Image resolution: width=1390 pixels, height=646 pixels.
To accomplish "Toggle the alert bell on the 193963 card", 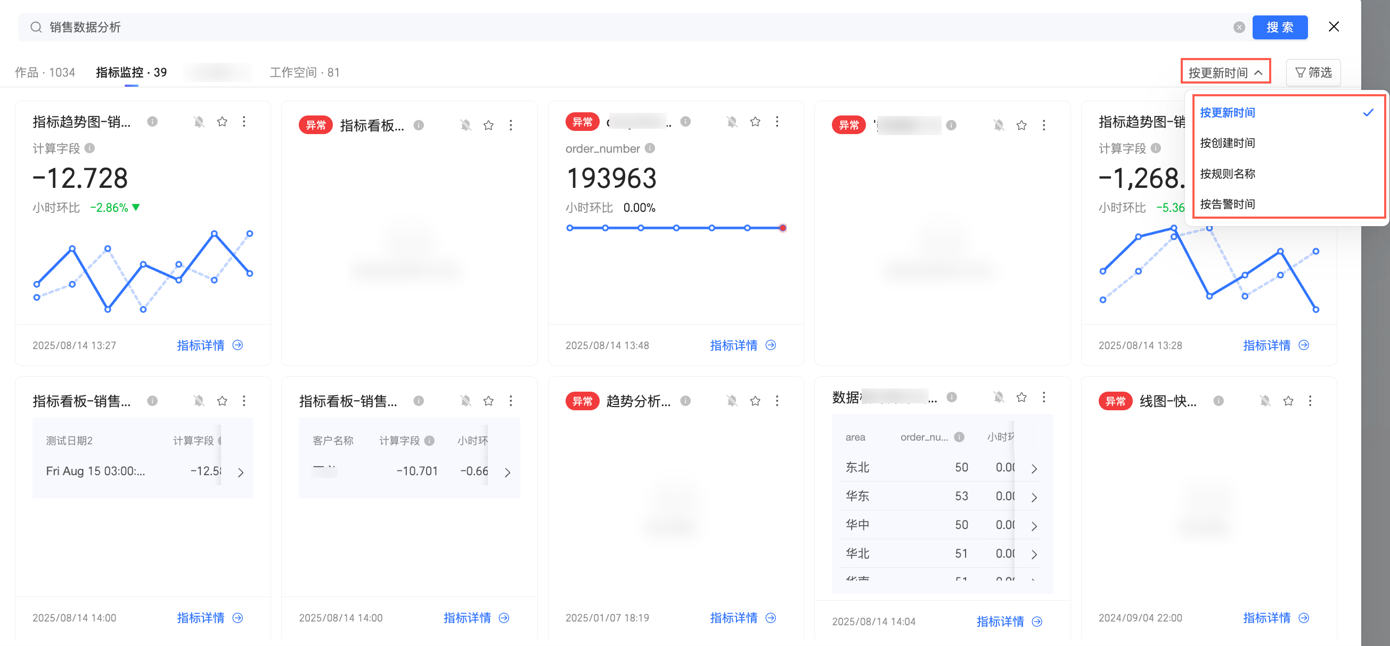I will click(732, 122).
